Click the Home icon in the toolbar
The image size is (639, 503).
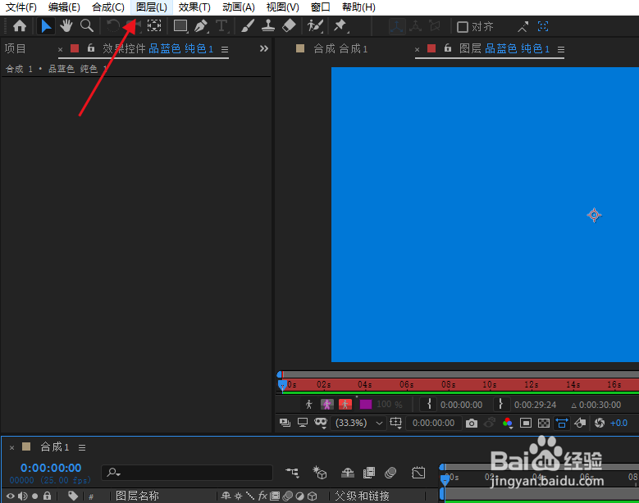[20, 26]
